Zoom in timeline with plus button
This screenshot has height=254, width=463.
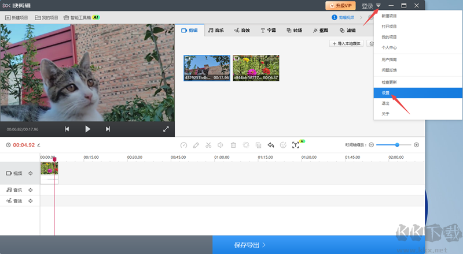[x=416, y=145]
